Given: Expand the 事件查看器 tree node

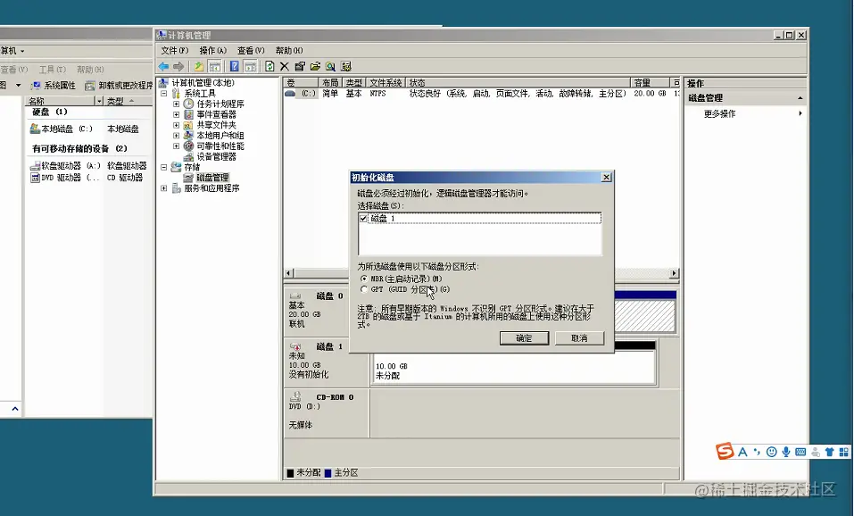Looking at the screenshot, I should 176,114.
